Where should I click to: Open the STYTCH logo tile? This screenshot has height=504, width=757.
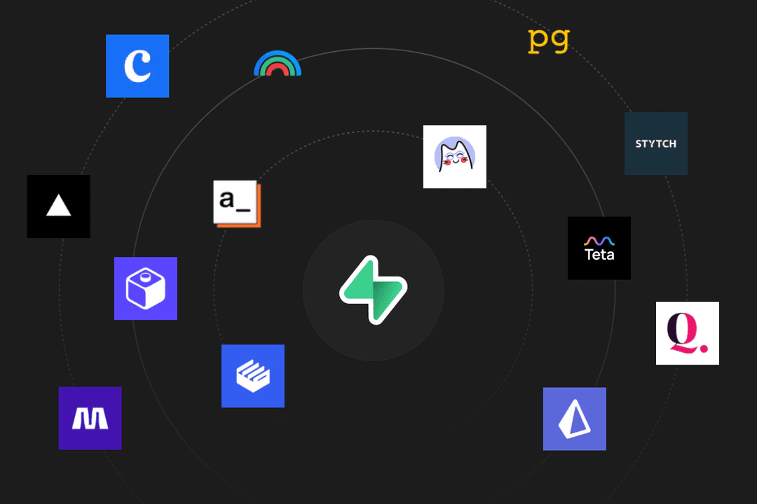click(x=655, y=143)
